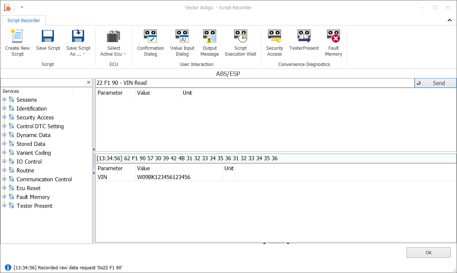The image size is (457, 273).
Task: Click the TesterPresent ribbon icon
Action: 304,36
